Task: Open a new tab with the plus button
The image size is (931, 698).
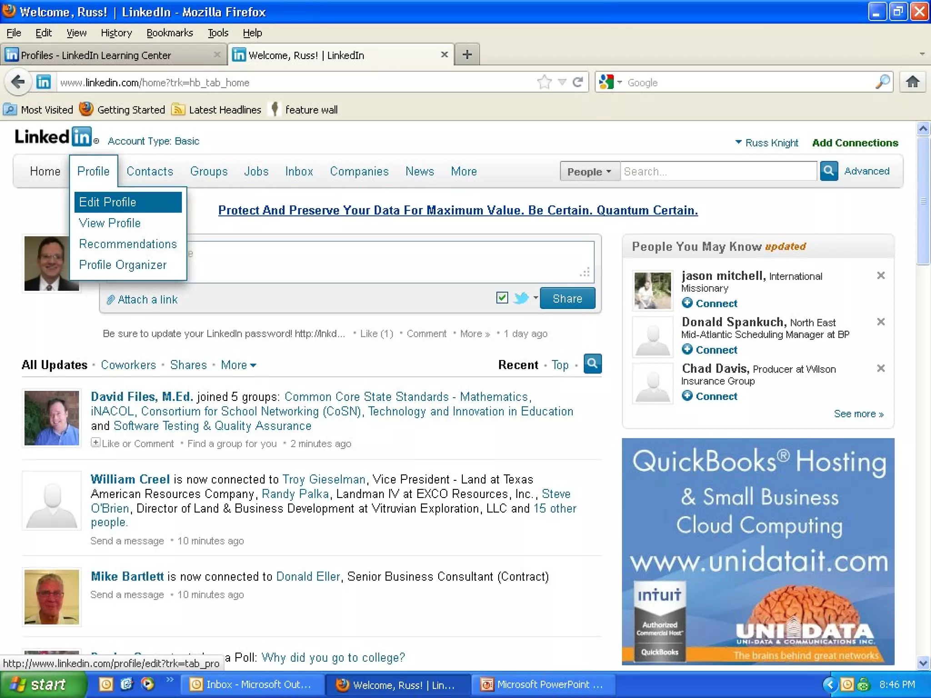Action: pos(467,55)
